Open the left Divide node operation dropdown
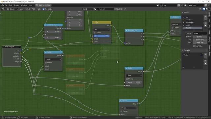 click(x=53, y=59)
